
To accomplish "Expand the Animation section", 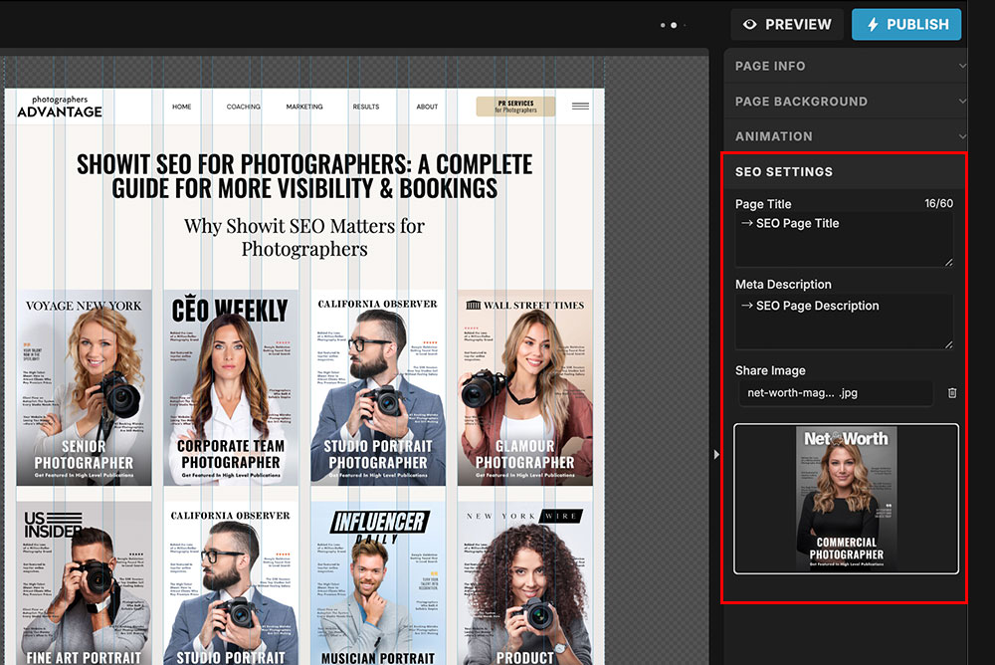I will 845,136.
